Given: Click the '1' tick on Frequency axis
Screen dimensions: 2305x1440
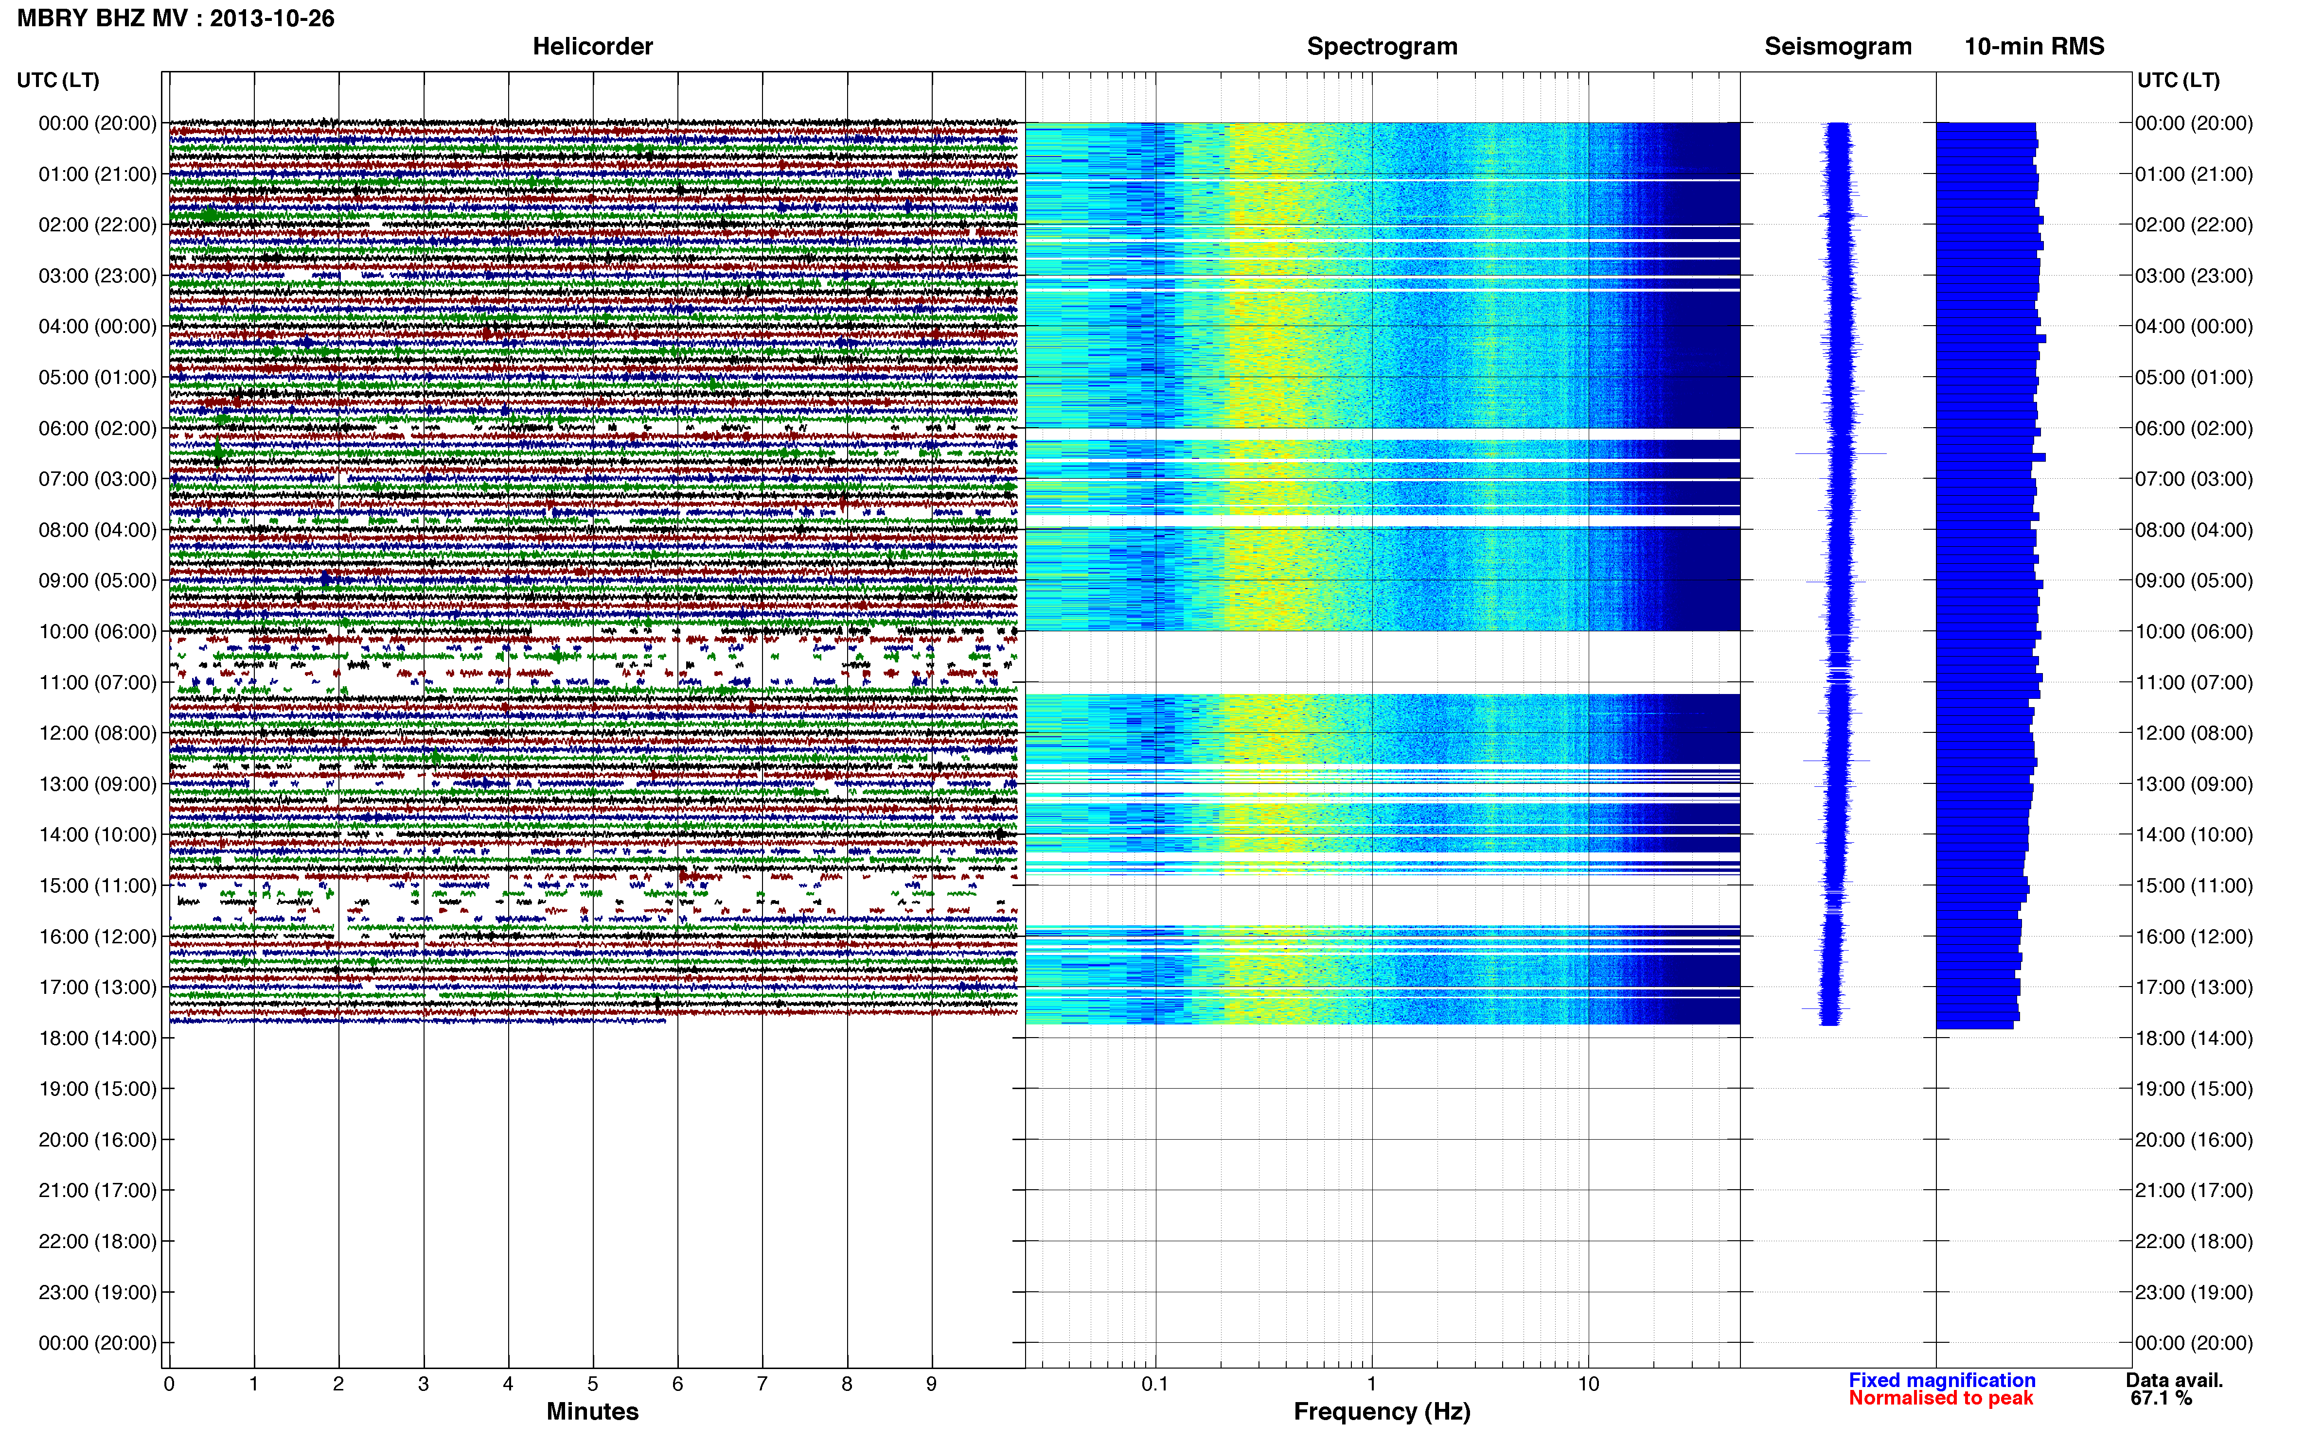Looking at the screenshot, I should (x=1372, y=1384).
